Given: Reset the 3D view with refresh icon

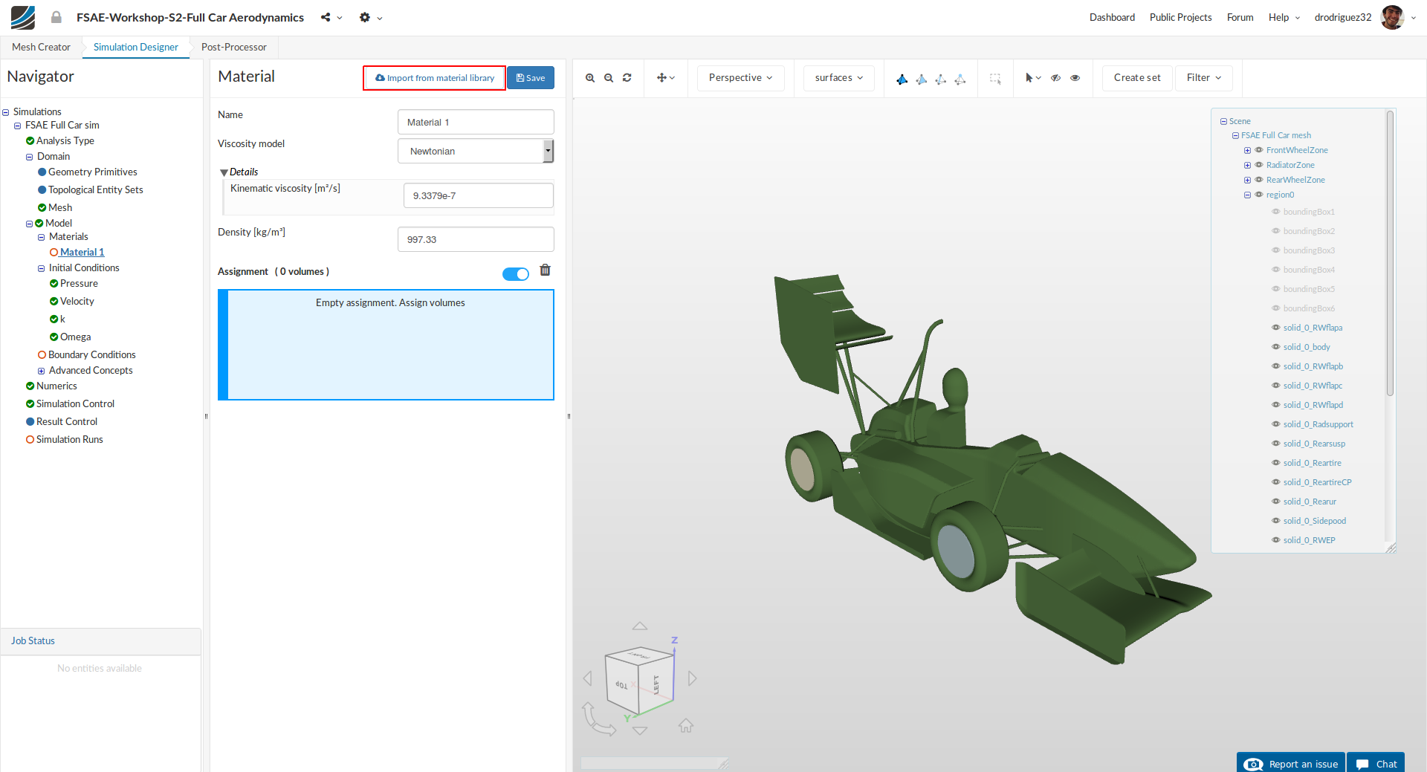Looking at the screenshot, I should tap(627, 78).
